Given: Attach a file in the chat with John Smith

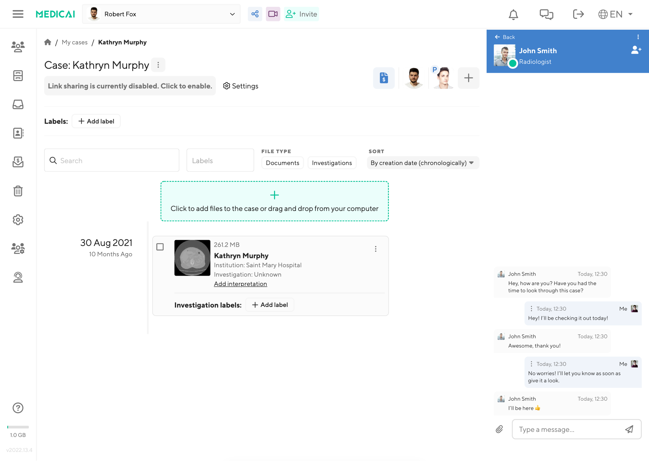Looking at the screenshot, I should [499, 429].
